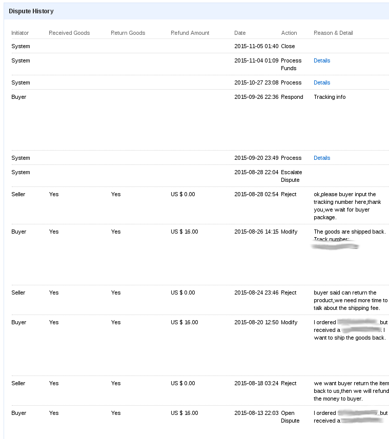Viewport: 389px width, 439px height.
Task: Click the Open Dispute action text
Action: click(290, 416)
